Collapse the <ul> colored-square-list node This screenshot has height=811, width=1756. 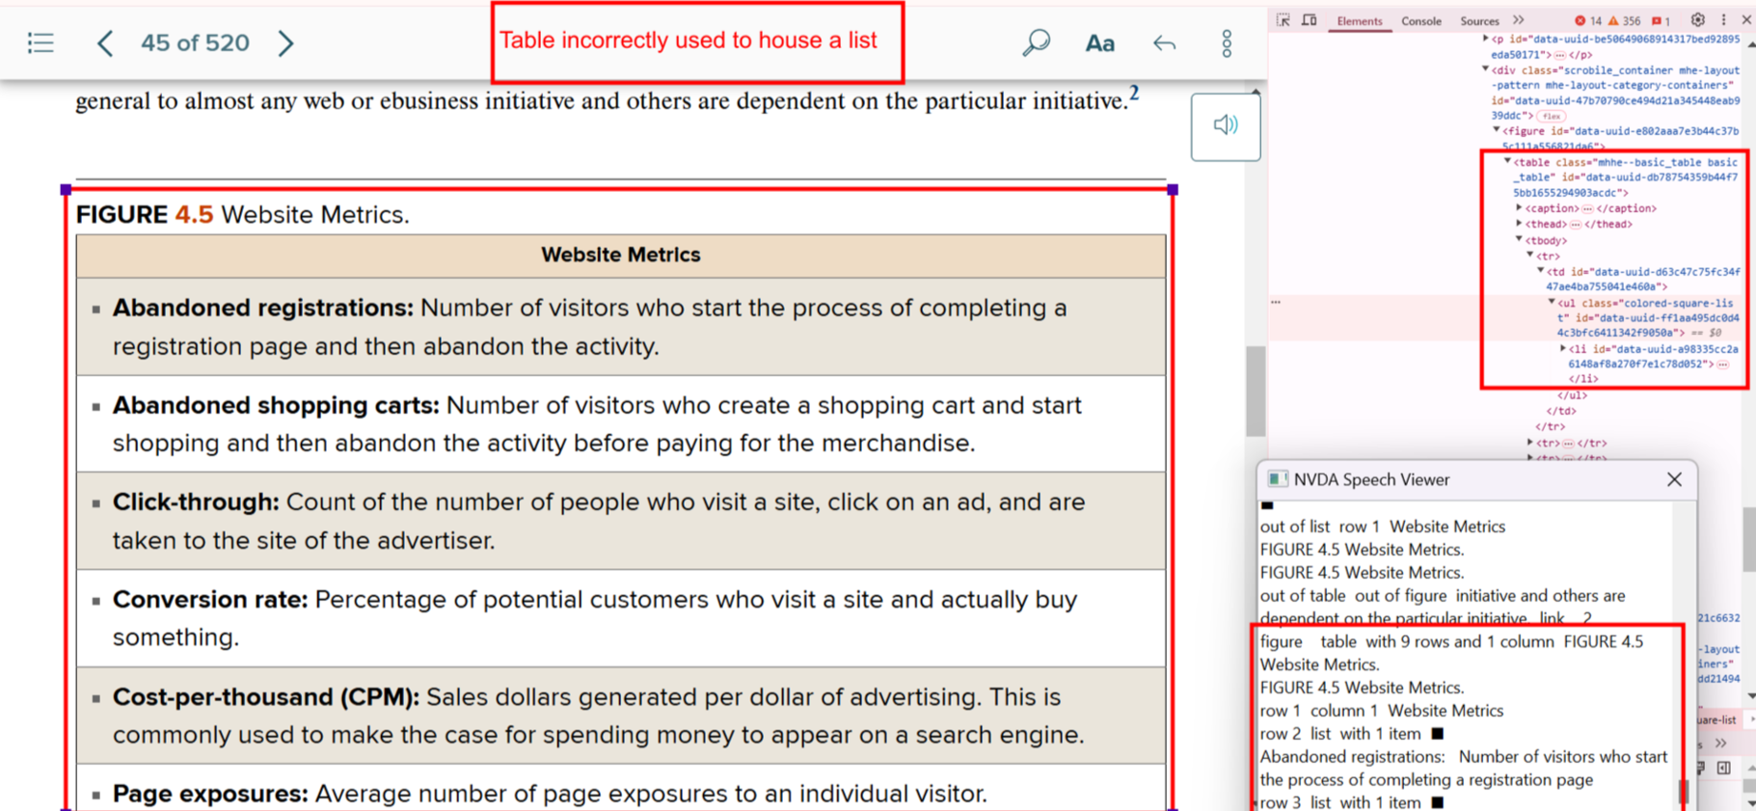click(x=1553, y=302)
